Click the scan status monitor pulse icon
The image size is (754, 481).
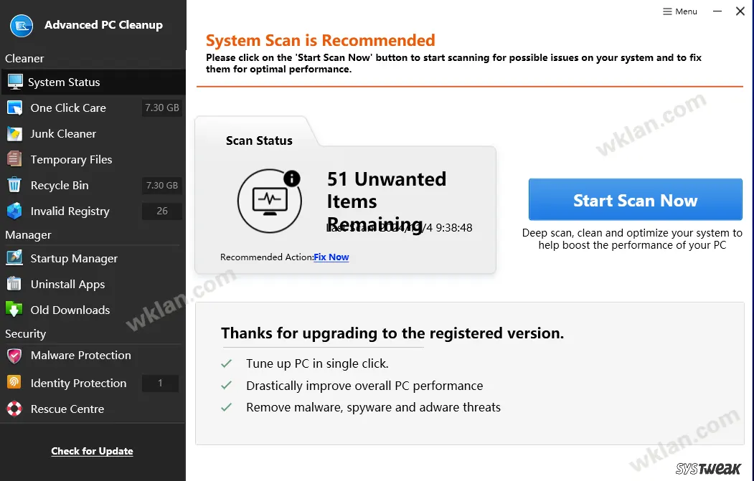pyautogui.click(x=270, y=201)
